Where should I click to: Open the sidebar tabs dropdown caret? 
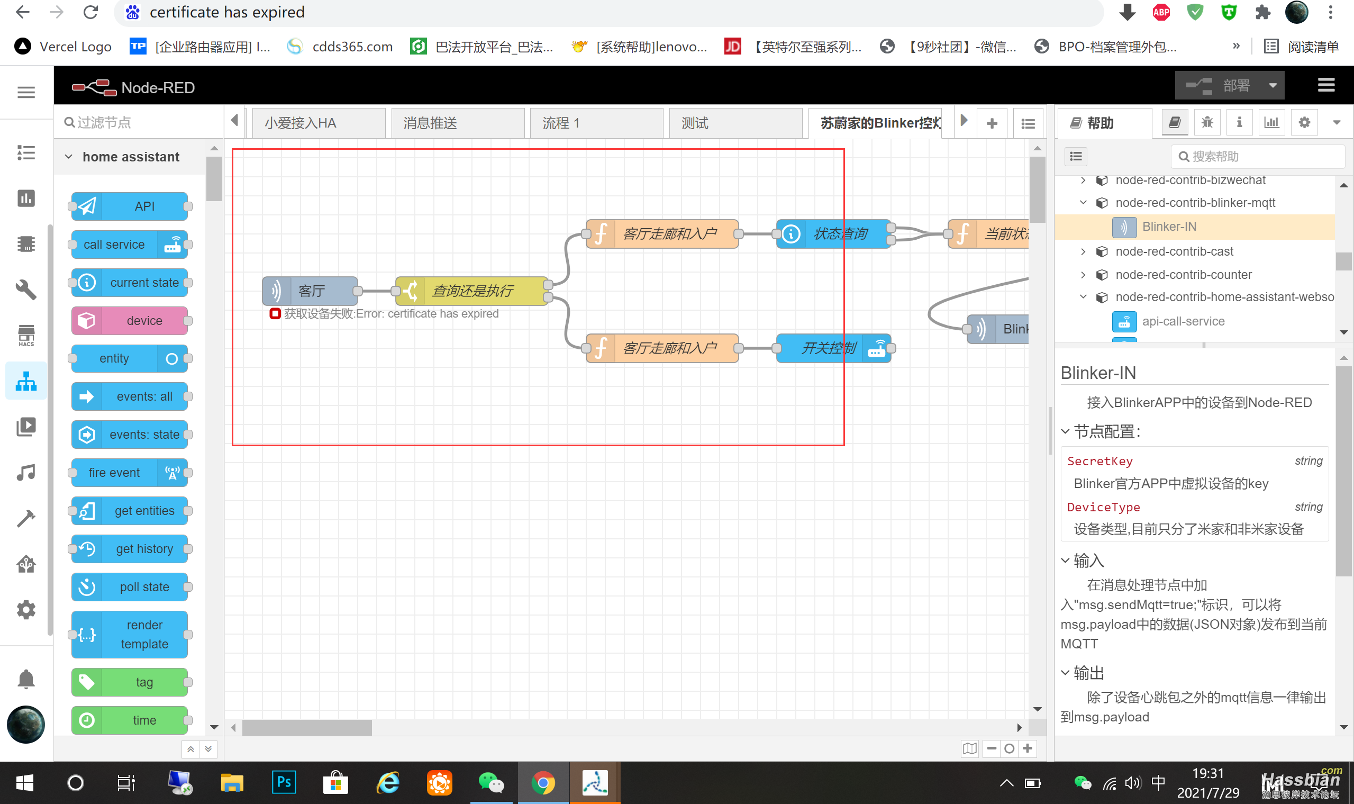click(1336, 122)
